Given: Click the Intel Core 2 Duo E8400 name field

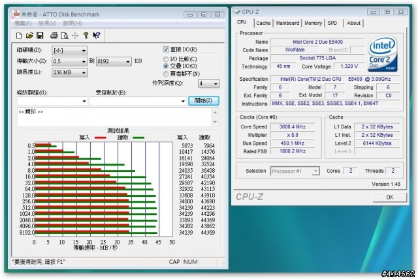Looking at the screenshot, I should click(x=317, y=42).
